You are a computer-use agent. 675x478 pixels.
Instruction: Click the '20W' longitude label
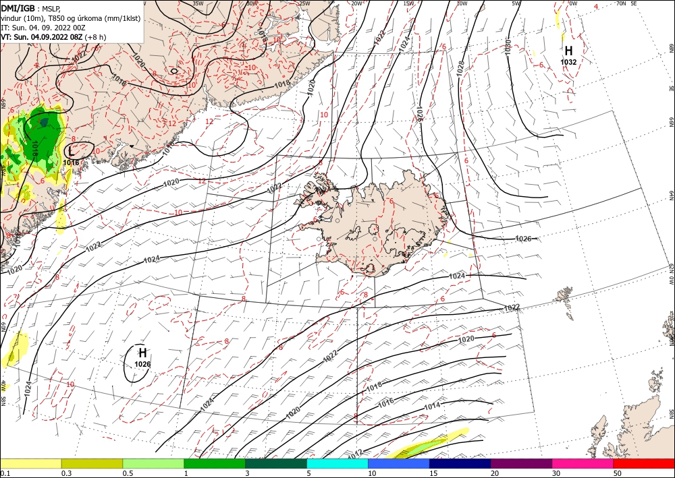(356, 3)
